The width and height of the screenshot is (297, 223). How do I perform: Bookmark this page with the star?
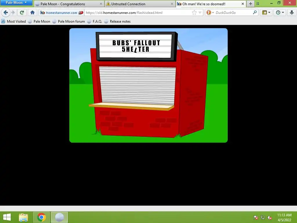click(x=194, y=13)
